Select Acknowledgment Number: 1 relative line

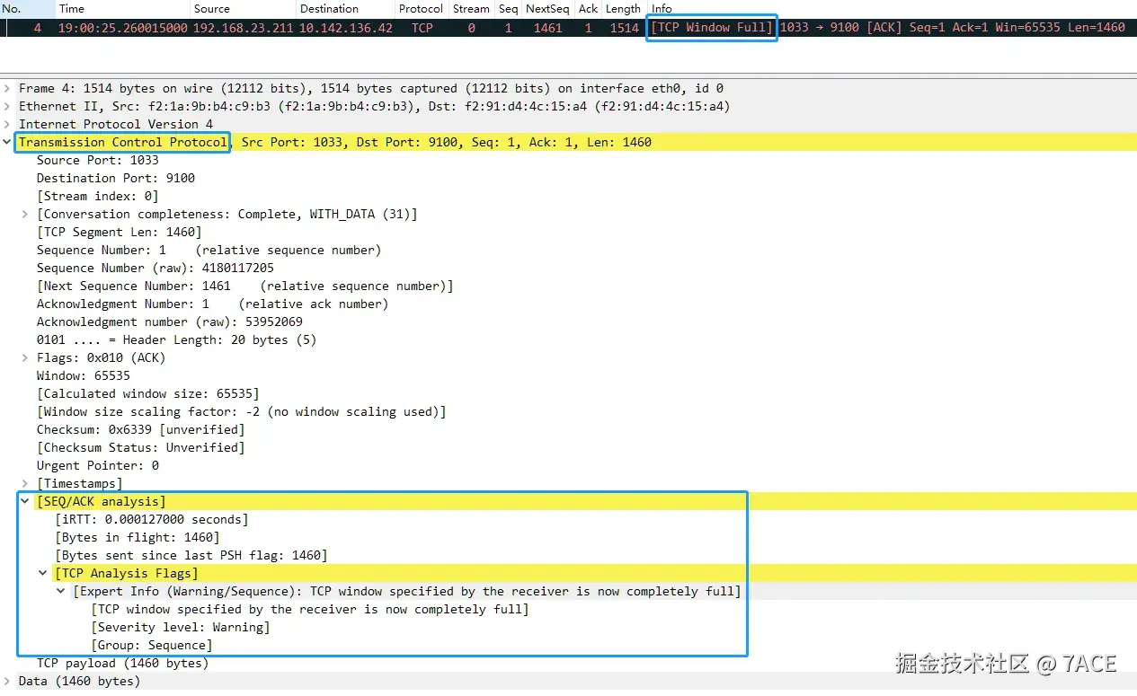(x=212, y=304)
